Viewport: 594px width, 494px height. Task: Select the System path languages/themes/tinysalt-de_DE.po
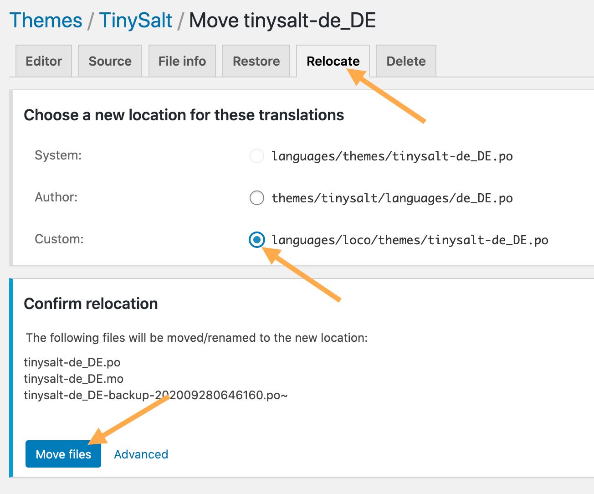point(392,156)
